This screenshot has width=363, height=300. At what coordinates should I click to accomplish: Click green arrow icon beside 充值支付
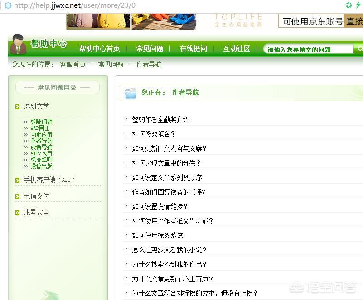click(x=17, y=196)
